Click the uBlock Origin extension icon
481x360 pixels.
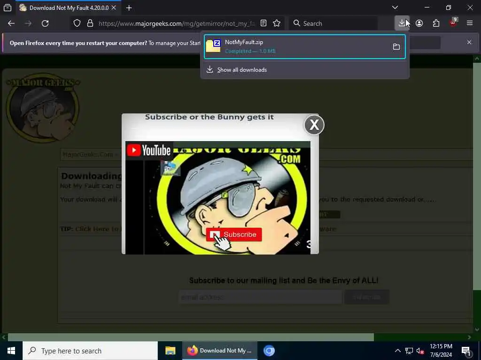click(453, 23)
